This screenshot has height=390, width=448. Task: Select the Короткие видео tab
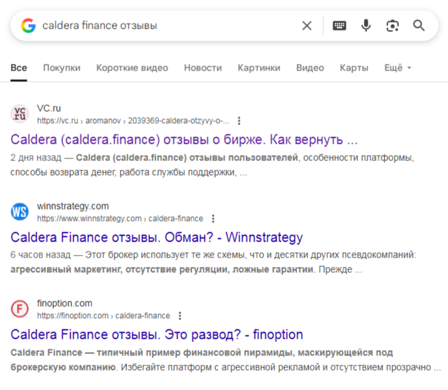coord(132,68)
